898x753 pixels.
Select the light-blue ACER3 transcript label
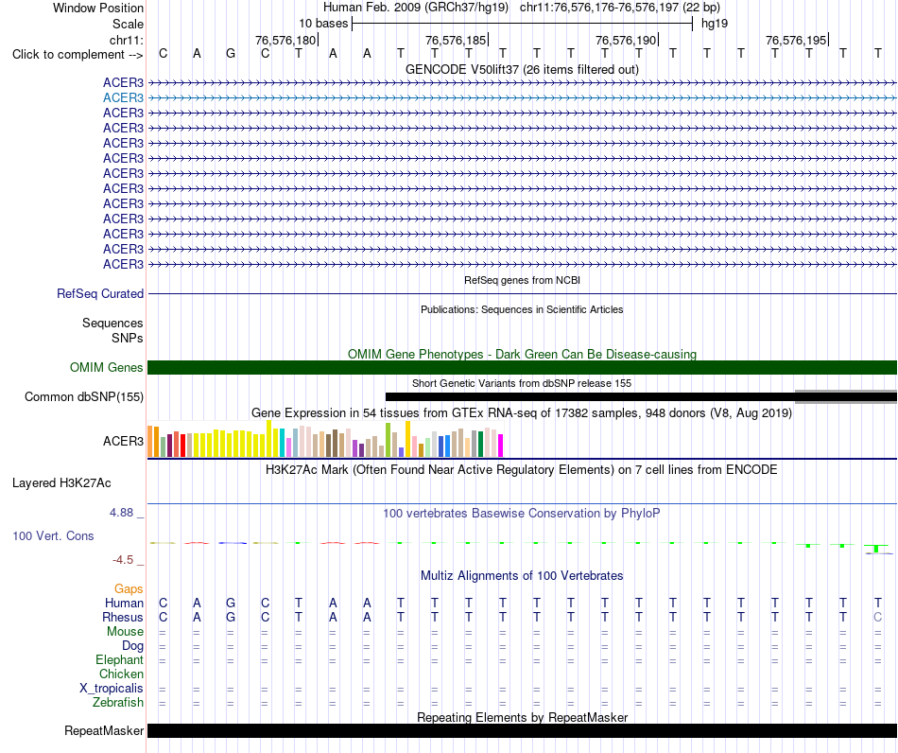pos(123,98)
